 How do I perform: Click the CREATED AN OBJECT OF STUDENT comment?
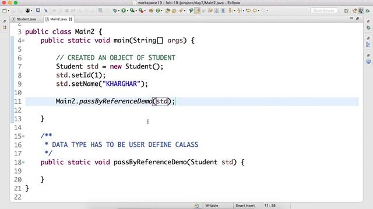[x=115, y=58]
